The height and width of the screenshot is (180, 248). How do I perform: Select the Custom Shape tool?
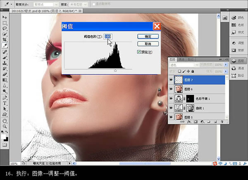tap(5, 114)
